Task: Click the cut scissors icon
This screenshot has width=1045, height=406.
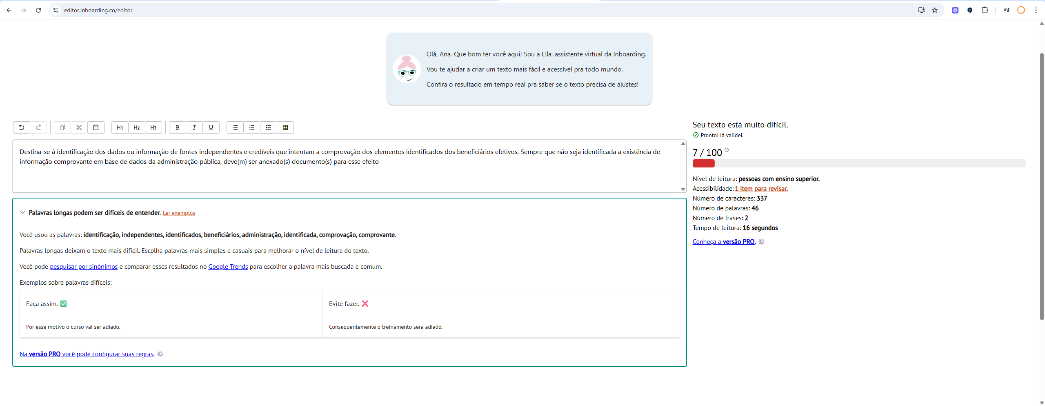Action: 79,127
